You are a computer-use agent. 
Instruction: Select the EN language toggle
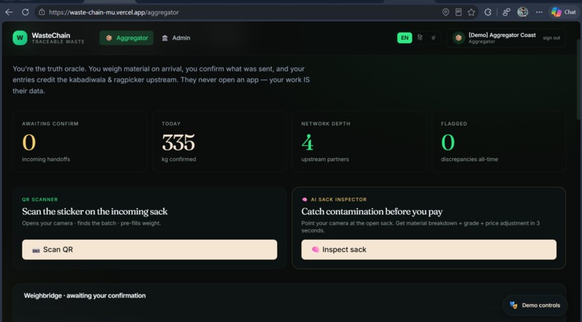click(x=404, y=38)
